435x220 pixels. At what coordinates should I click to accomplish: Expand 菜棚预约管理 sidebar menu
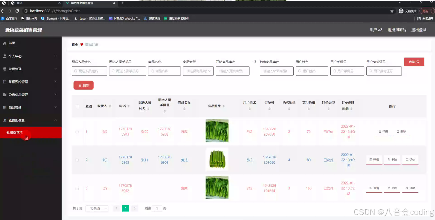coord(31,82)
